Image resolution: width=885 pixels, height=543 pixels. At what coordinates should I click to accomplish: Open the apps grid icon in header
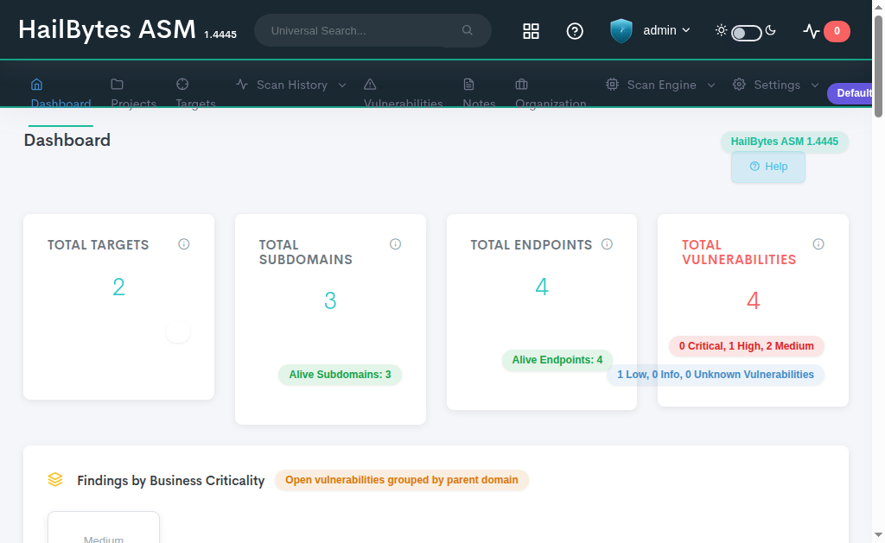pos(531,31)
